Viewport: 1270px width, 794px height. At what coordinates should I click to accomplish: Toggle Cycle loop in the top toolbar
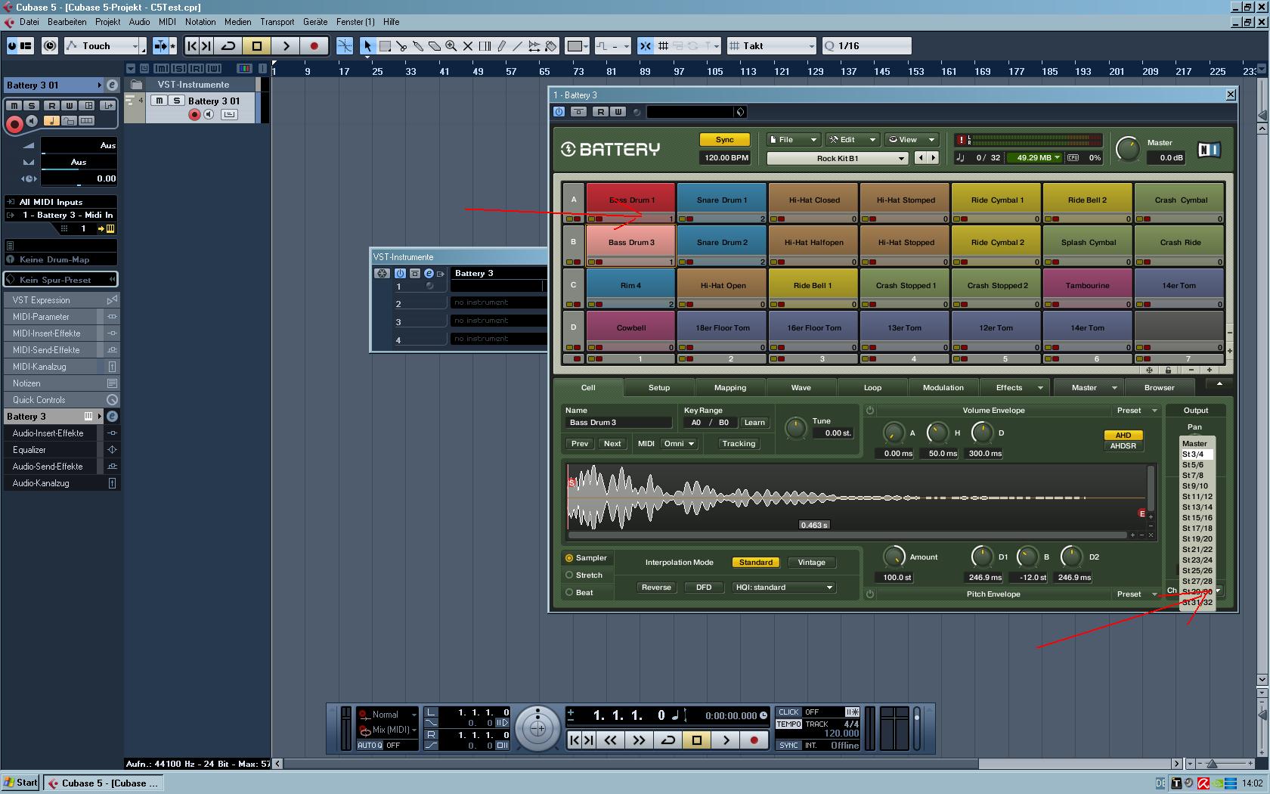coord(228,46)
